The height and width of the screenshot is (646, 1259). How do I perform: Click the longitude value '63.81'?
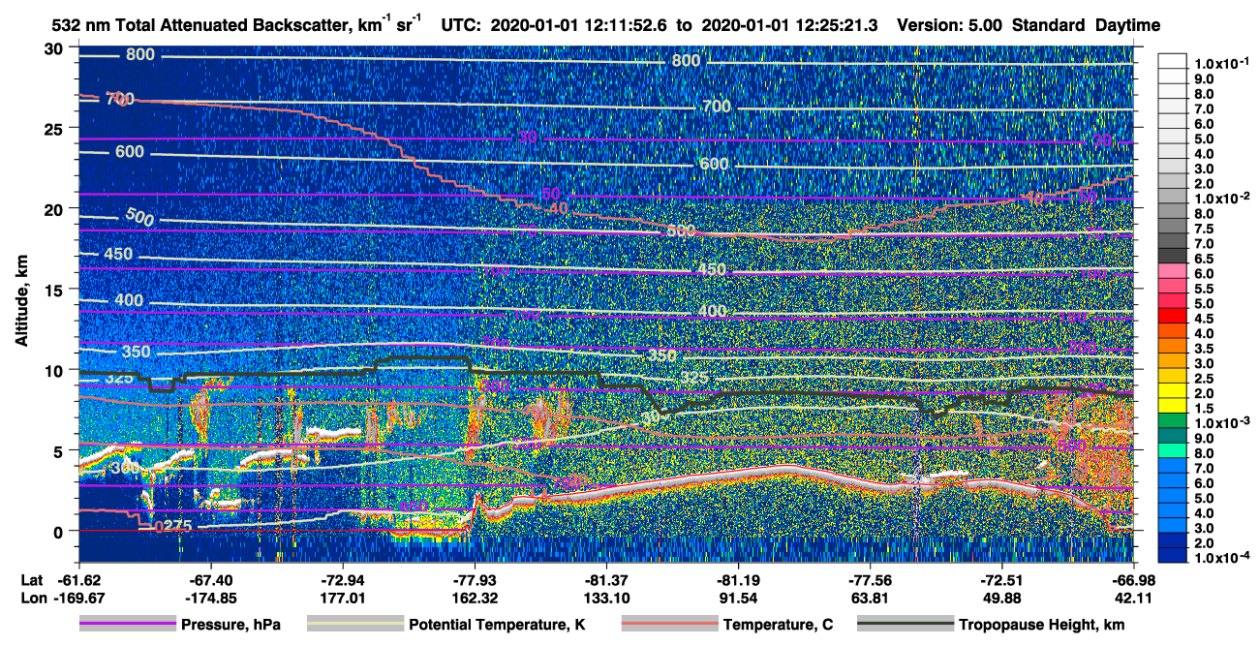tap(871, 598)
